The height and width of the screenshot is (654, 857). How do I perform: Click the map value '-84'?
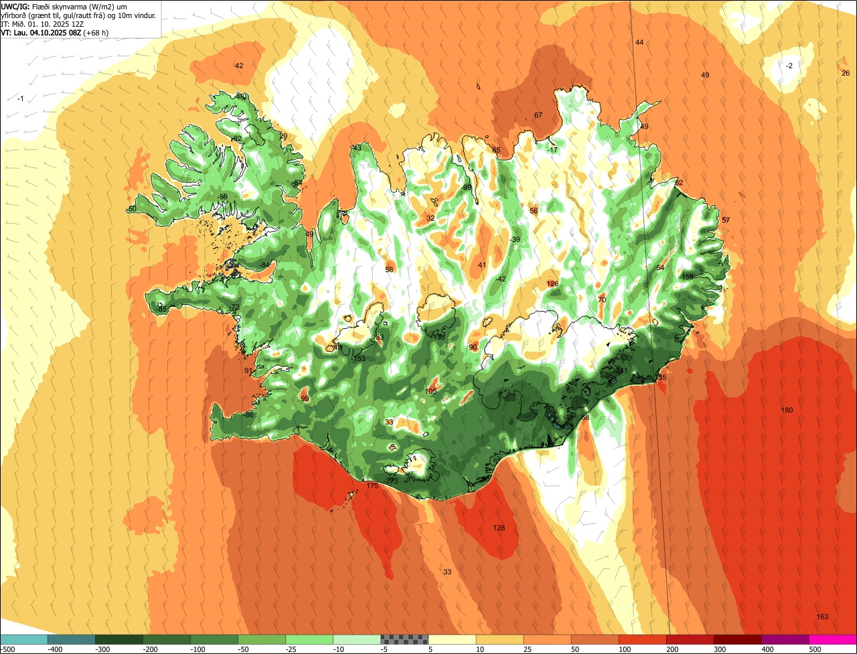pyautogui.click(x=265, y=265)
